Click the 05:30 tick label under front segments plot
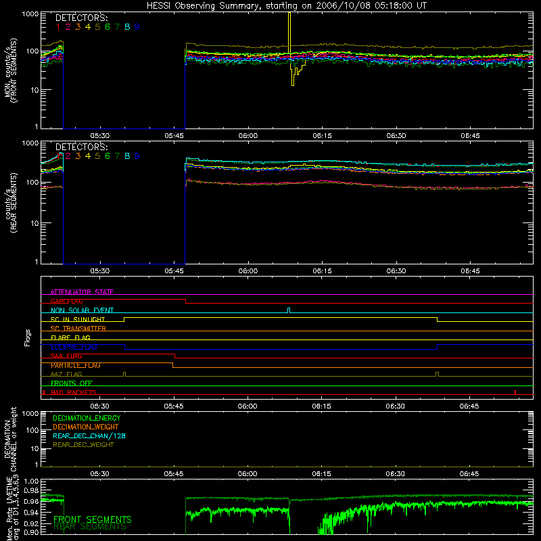 pos(100,136)
